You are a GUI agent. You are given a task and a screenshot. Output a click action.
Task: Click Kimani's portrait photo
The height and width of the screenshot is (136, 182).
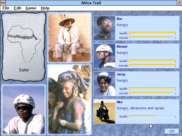pyautogui.click(x=104, y=56)
